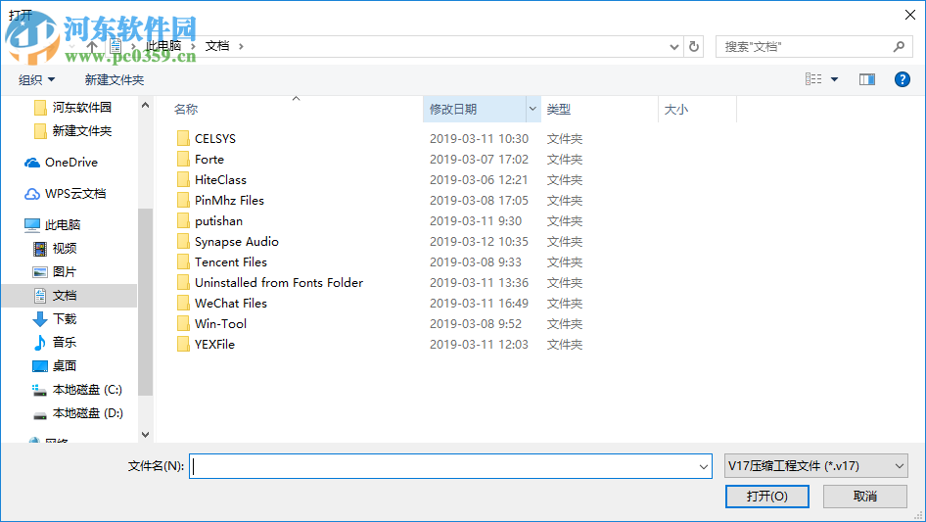
Task: Open the 组织 dropdown menu
Action: point(36,79)
